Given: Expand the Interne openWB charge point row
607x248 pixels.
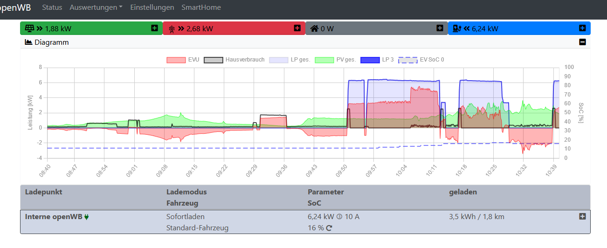Looking at the screenshot, I should pyautogui.click(x=582, y=216).
